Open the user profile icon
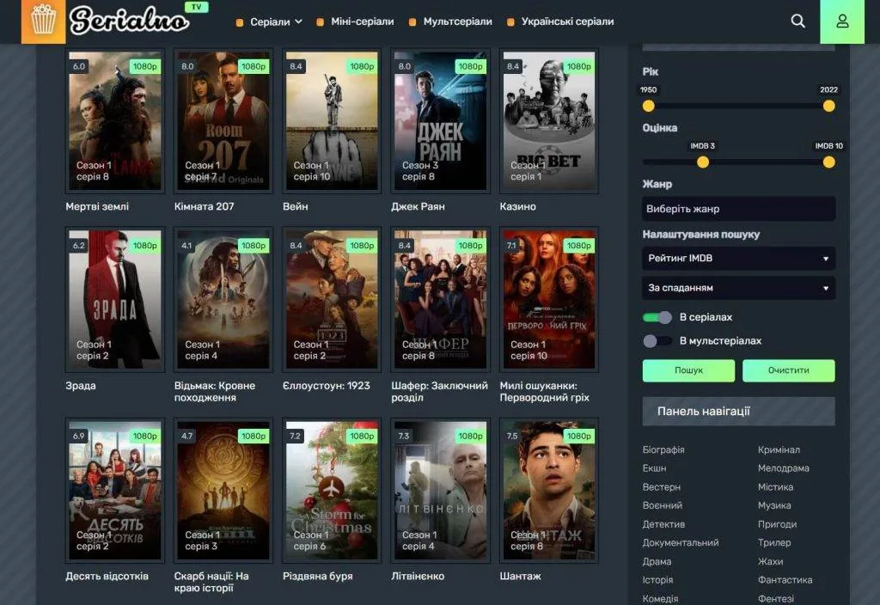Screen dimensions: 880x605 tap(842, 21)
